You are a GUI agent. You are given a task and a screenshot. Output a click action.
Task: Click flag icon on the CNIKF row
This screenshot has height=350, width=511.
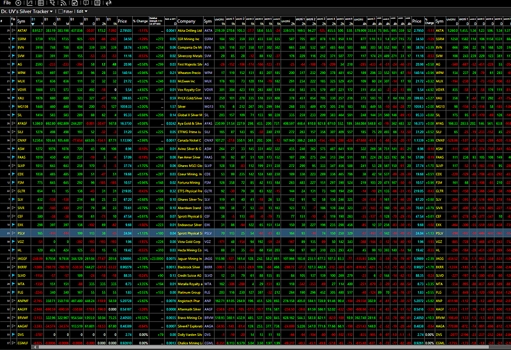[x=13, y=140]
